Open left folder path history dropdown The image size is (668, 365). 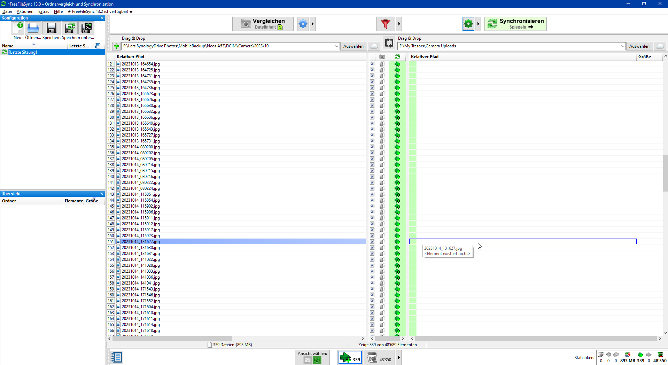336,46
